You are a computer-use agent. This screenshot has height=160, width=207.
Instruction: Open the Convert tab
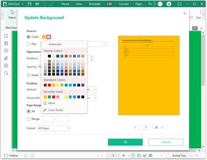124,4
